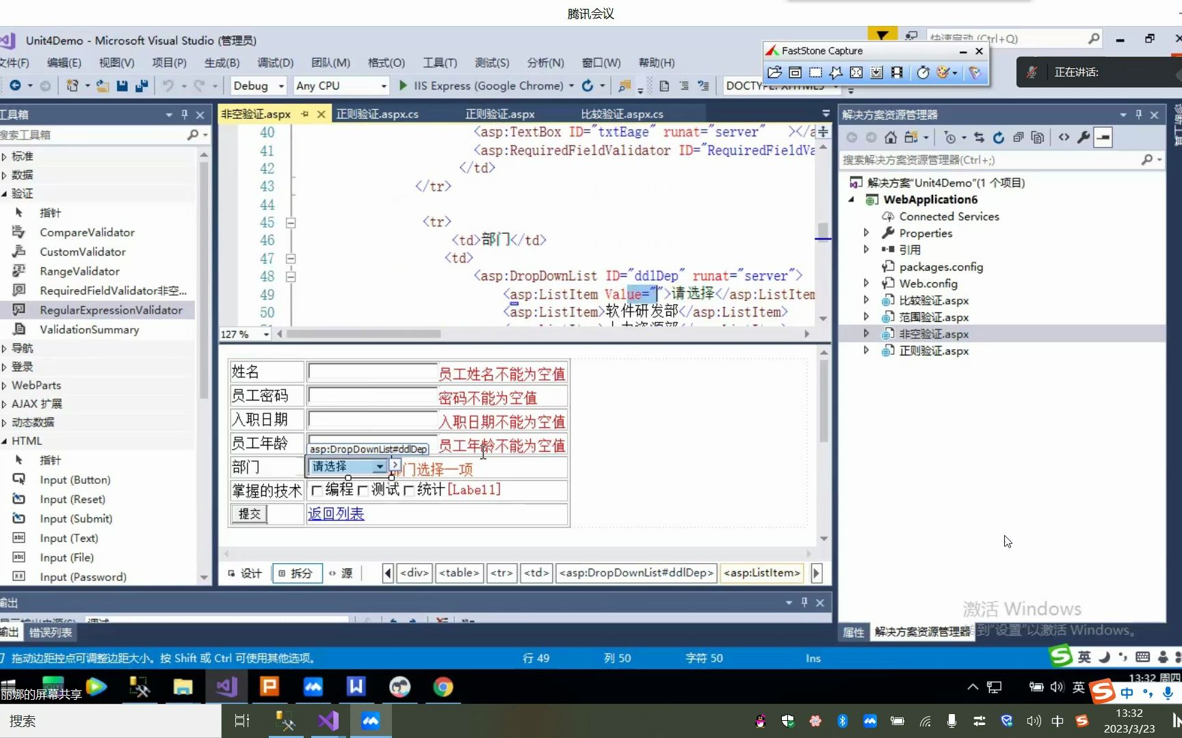1182x738 pixels.
Task: Open 工具(T) menu
Action: [x=440, y=63]
